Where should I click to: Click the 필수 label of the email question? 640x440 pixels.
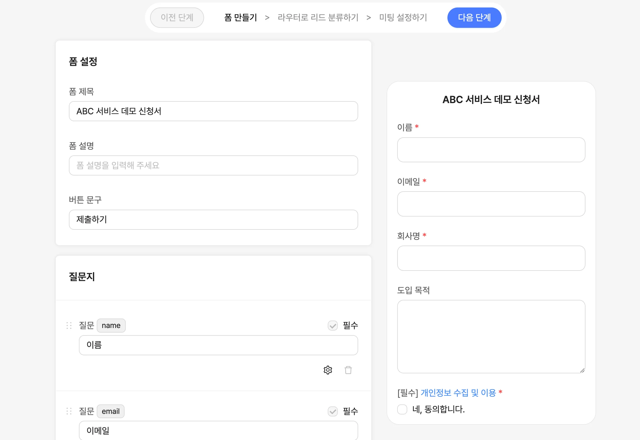pos(350,411)
